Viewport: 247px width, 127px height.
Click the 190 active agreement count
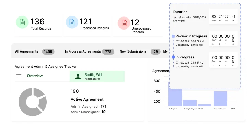pos(74,91)
